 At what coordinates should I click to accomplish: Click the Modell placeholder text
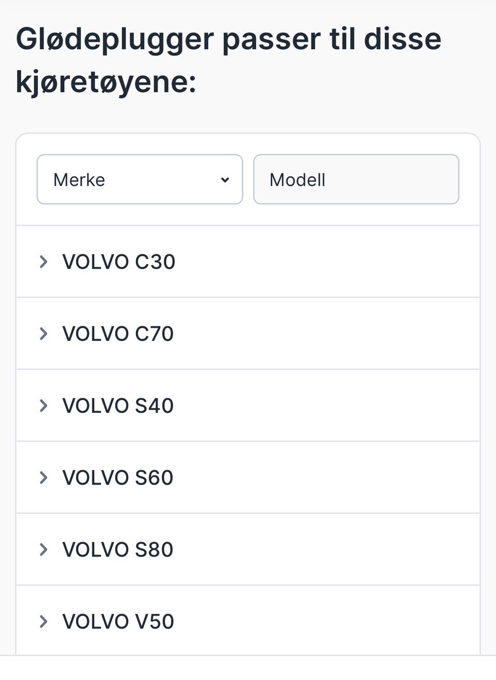298,180
